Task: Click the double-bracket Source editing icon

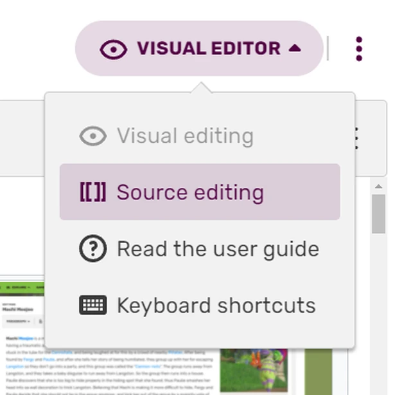Action: pyautogui.click(x=92, y=192)
